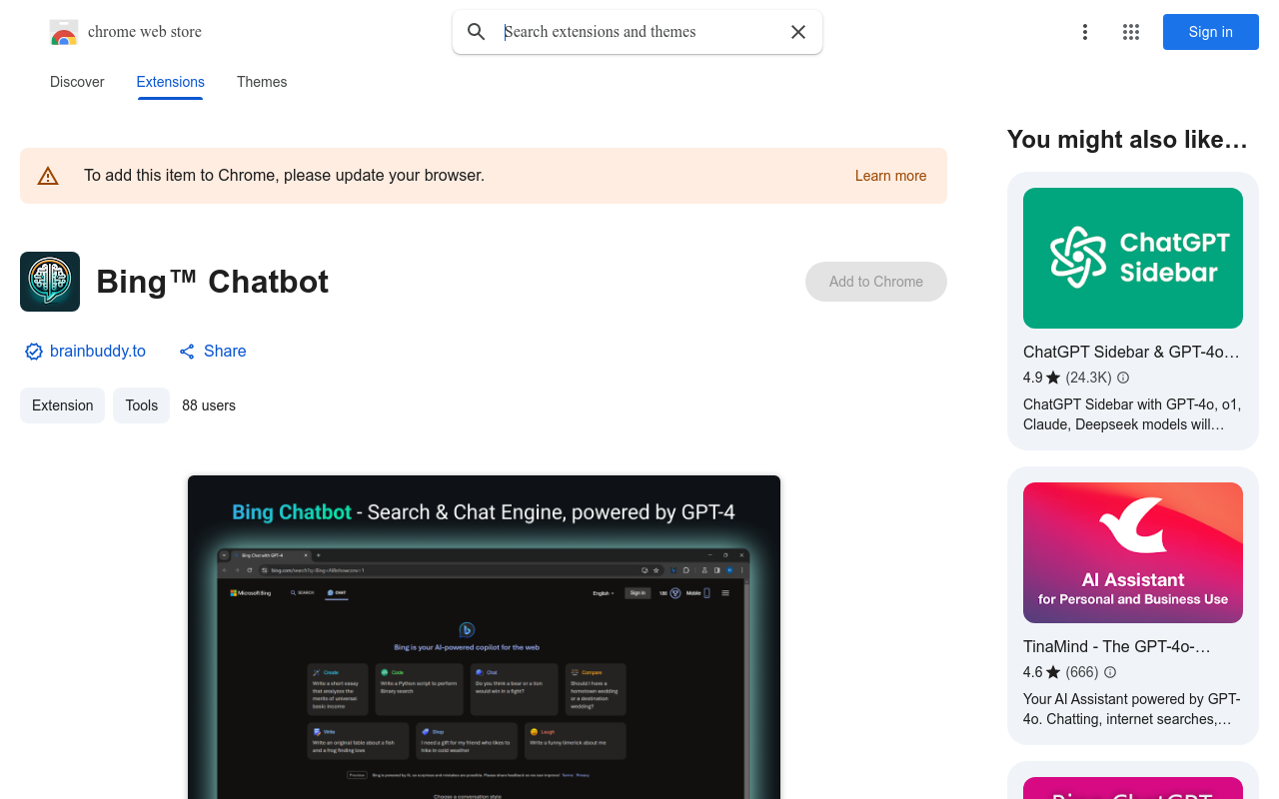
Task: Click the Tools category tag
Action: coord(141,404)
